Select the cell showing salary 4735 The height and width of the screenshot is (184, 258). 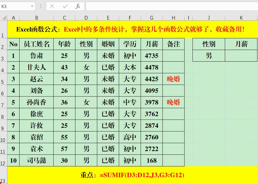click(x=151, y=56)
